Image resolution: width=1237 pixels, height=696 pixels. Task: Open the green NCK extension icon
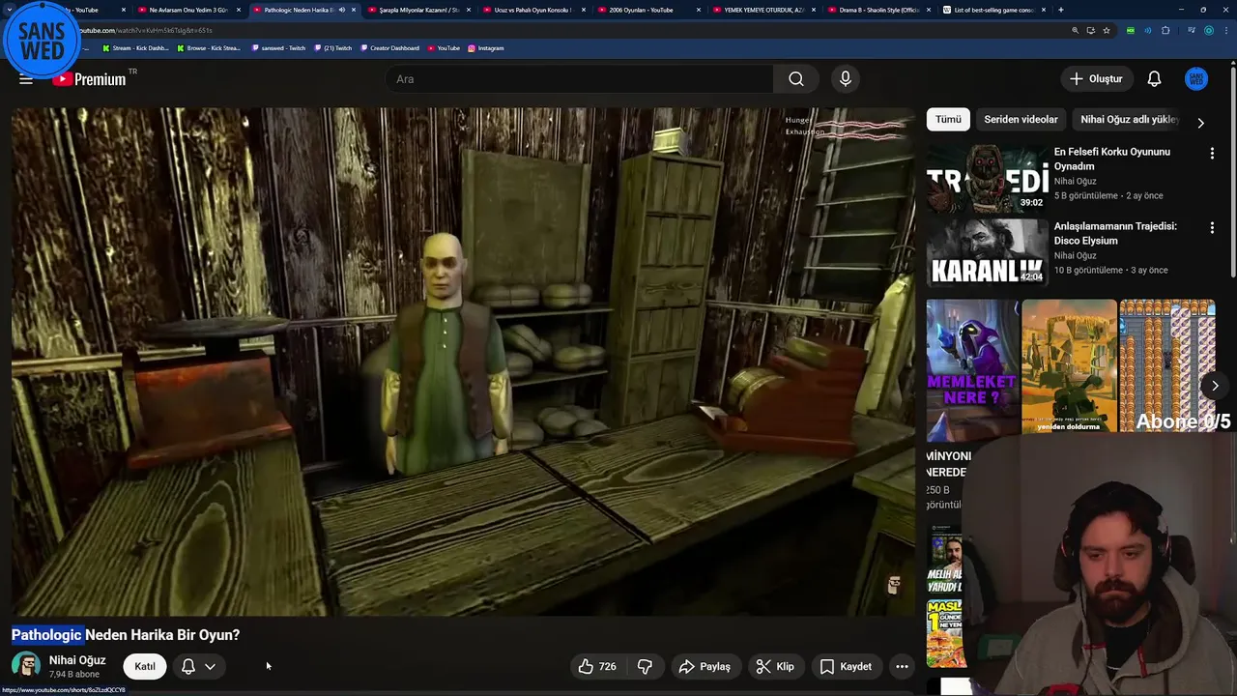click(x=1131, y=30)
